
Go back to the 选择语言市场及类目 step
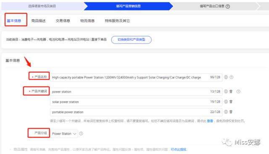42,6
